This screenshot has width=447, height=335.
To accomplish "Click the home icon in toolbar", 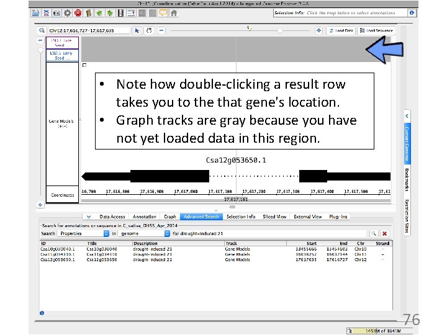I will pyautogui.click(x=174, y=13).
